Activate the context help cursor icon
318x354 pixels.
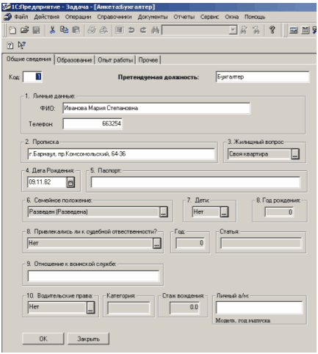(21, 45)
